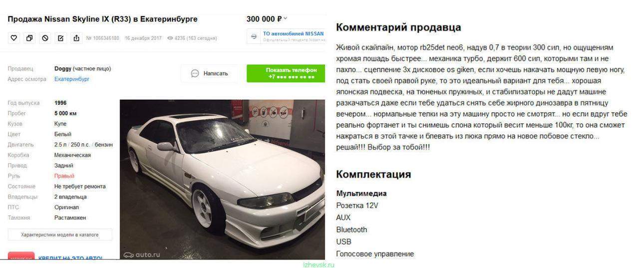Expand the price history chevron by 300 000 ₽
639x268 pixels.
click(x=286, y=19)
